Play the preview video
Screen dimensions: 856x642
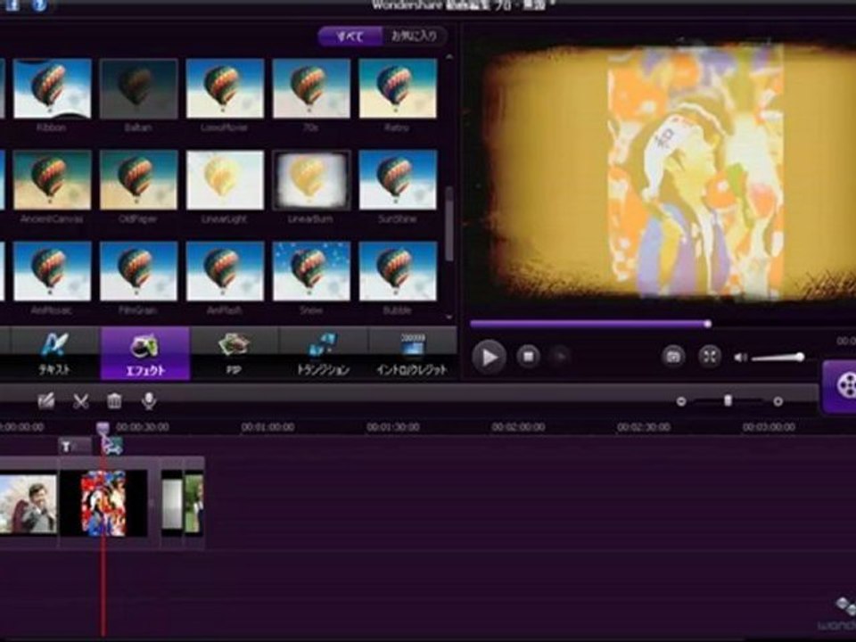click(489, 357)
